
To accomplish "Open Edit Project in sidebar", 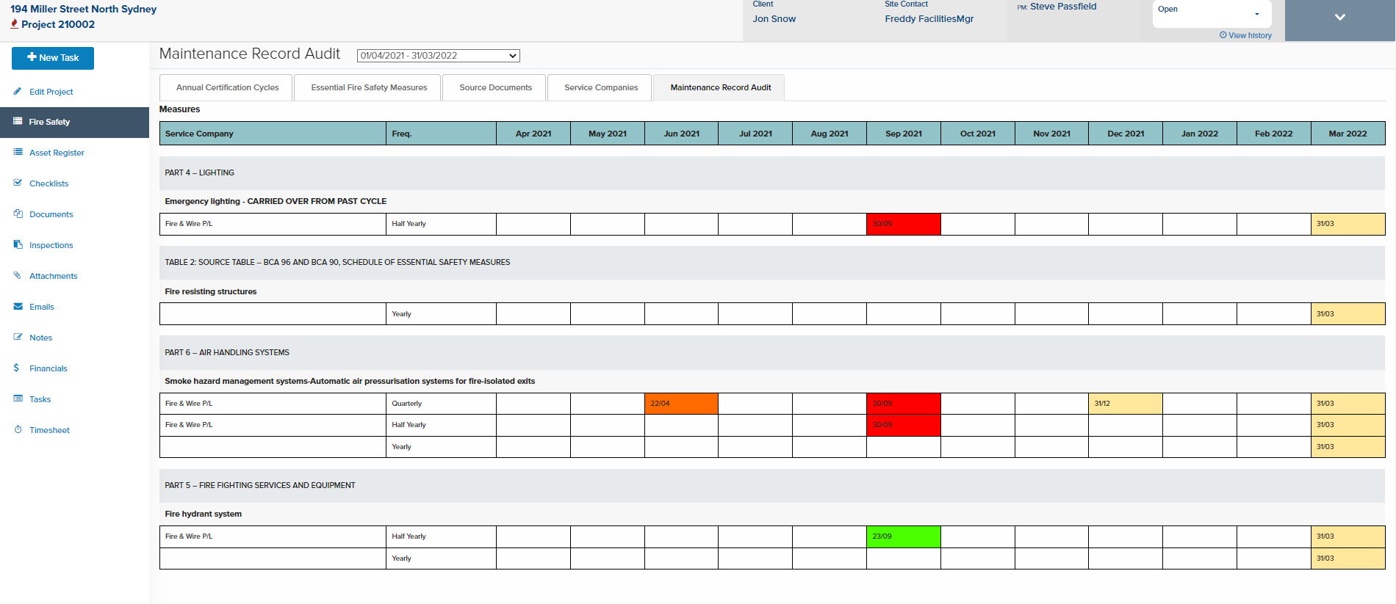I will point(51,92).
